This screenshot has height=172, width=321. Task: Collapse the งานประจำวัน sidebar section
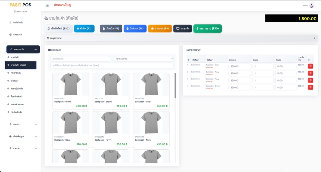click(x=23, y=49)
